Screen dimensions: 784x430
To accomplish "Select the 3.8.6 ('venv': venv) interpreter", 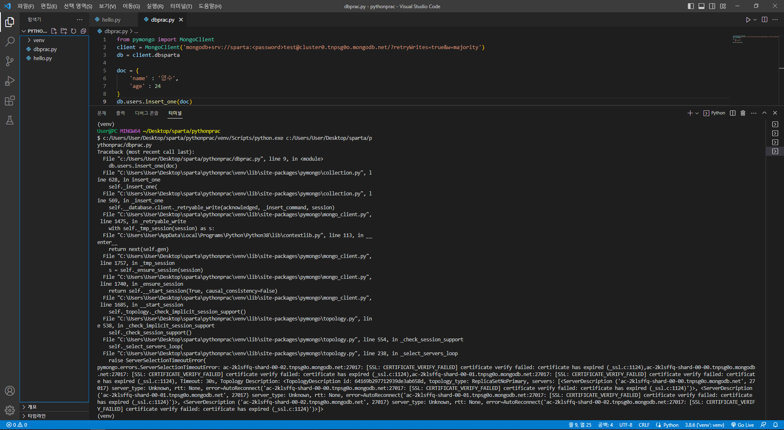I will (x=705, y=425).
